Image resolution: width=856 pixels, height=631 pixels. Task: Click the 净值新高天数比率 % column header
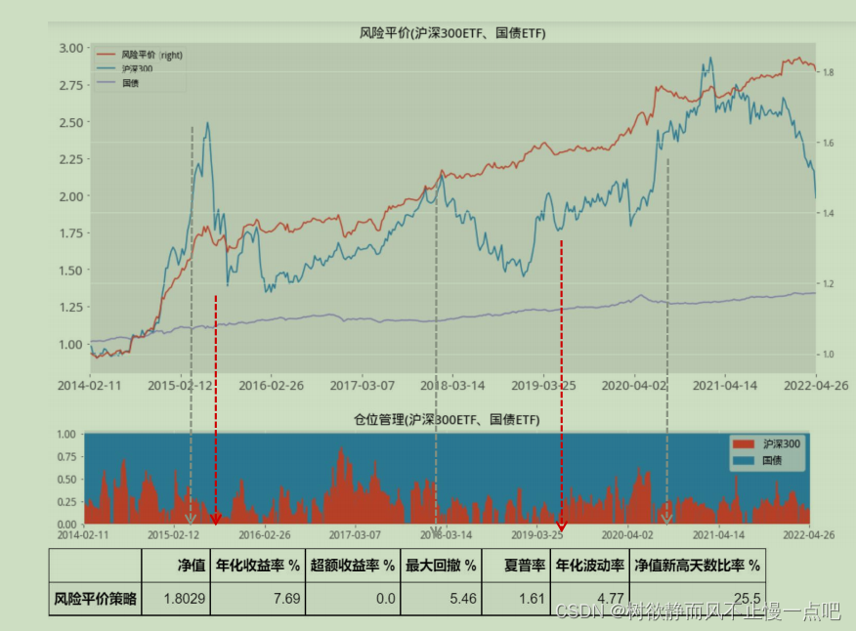pyautogui.click(x=697, y=566)
